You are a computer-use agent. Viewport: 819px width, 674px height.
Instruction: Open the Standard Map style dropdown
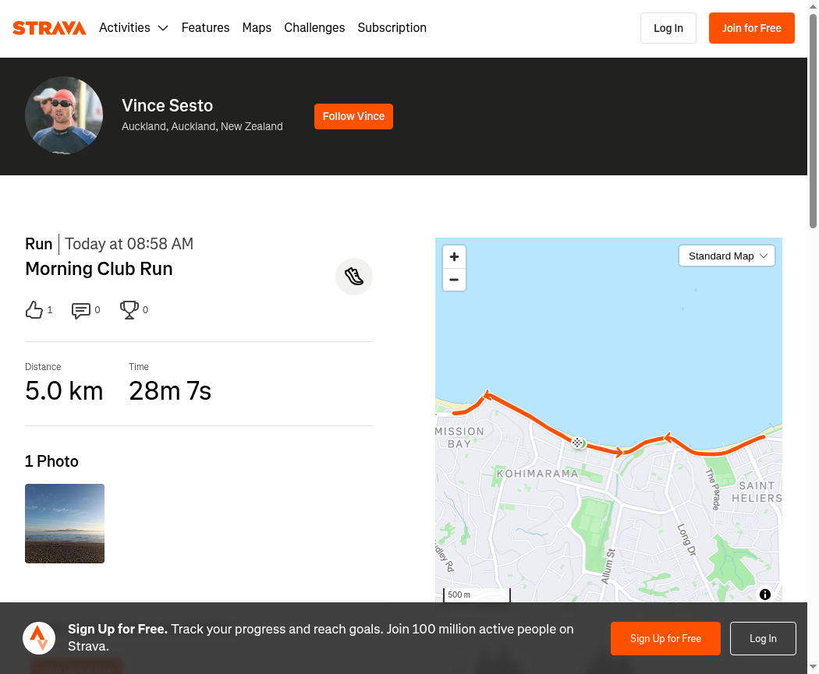726,256
